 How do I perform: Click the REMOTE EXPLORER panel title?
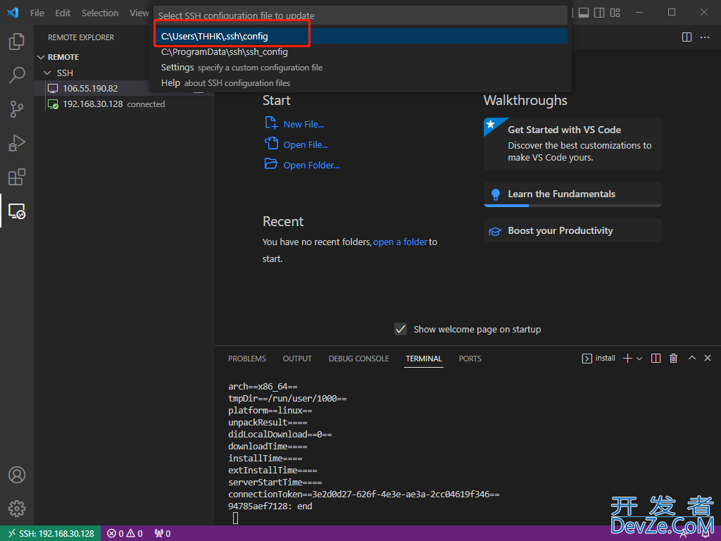pyautogui.click(x=81, y=37)
